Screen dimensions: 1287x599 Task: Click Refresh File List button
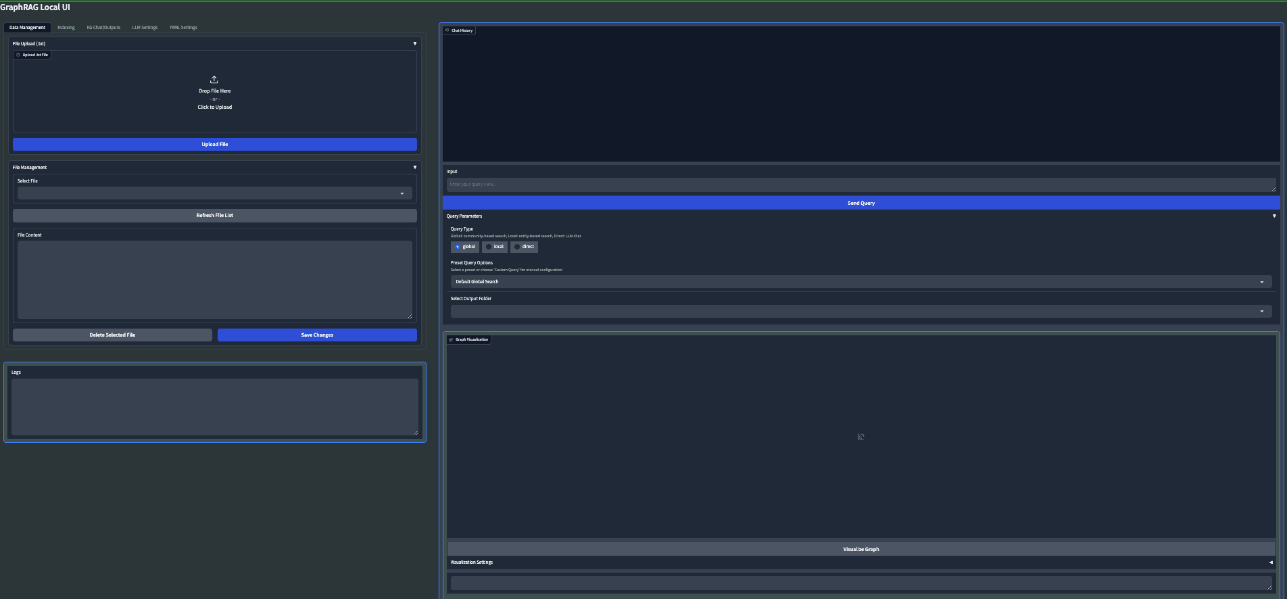click(215, 216)
